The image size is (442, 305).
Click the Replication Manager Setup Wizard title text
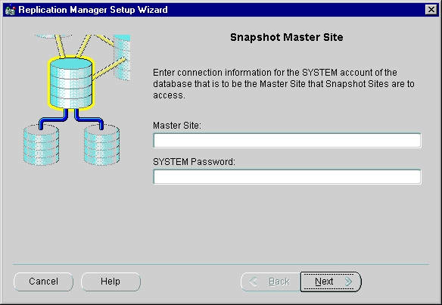click(93, 10)
